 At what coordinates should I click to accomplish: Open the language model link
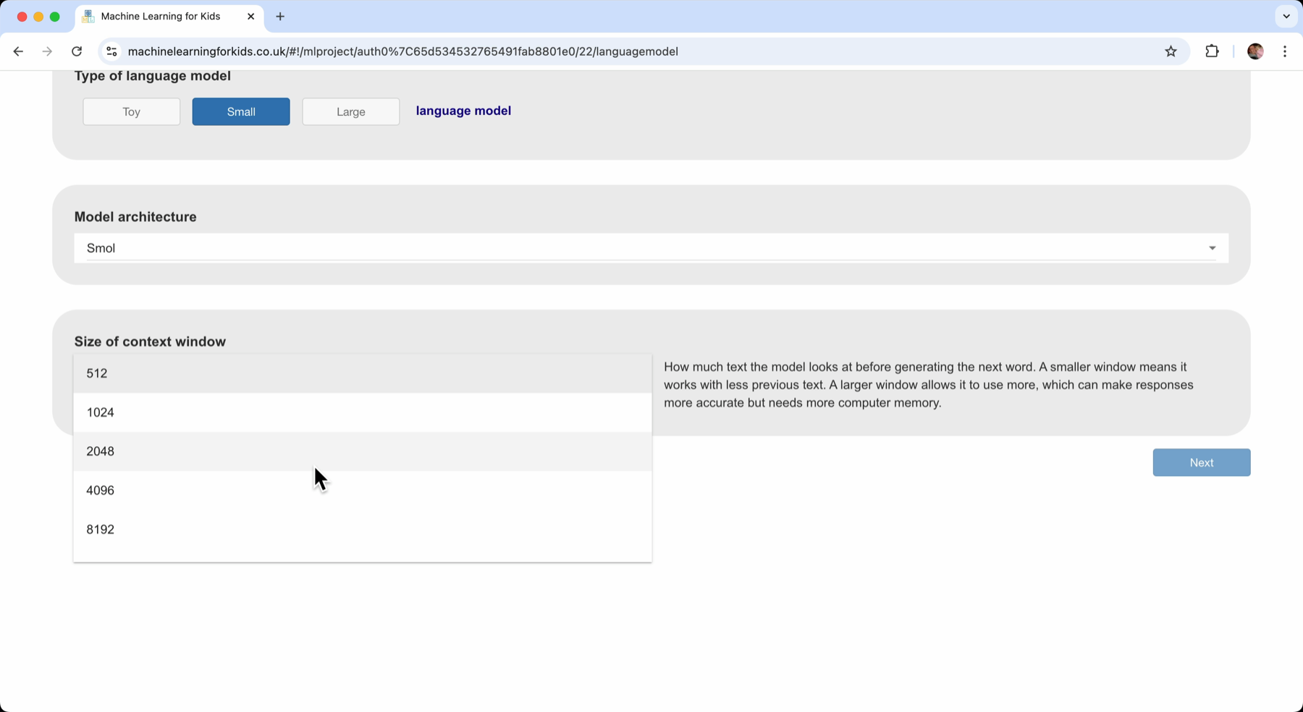(463, 111)
